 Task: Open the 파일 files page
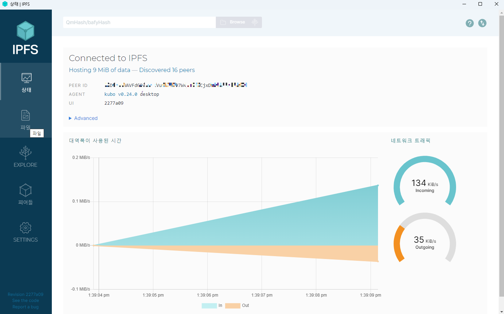pos(26,119)
